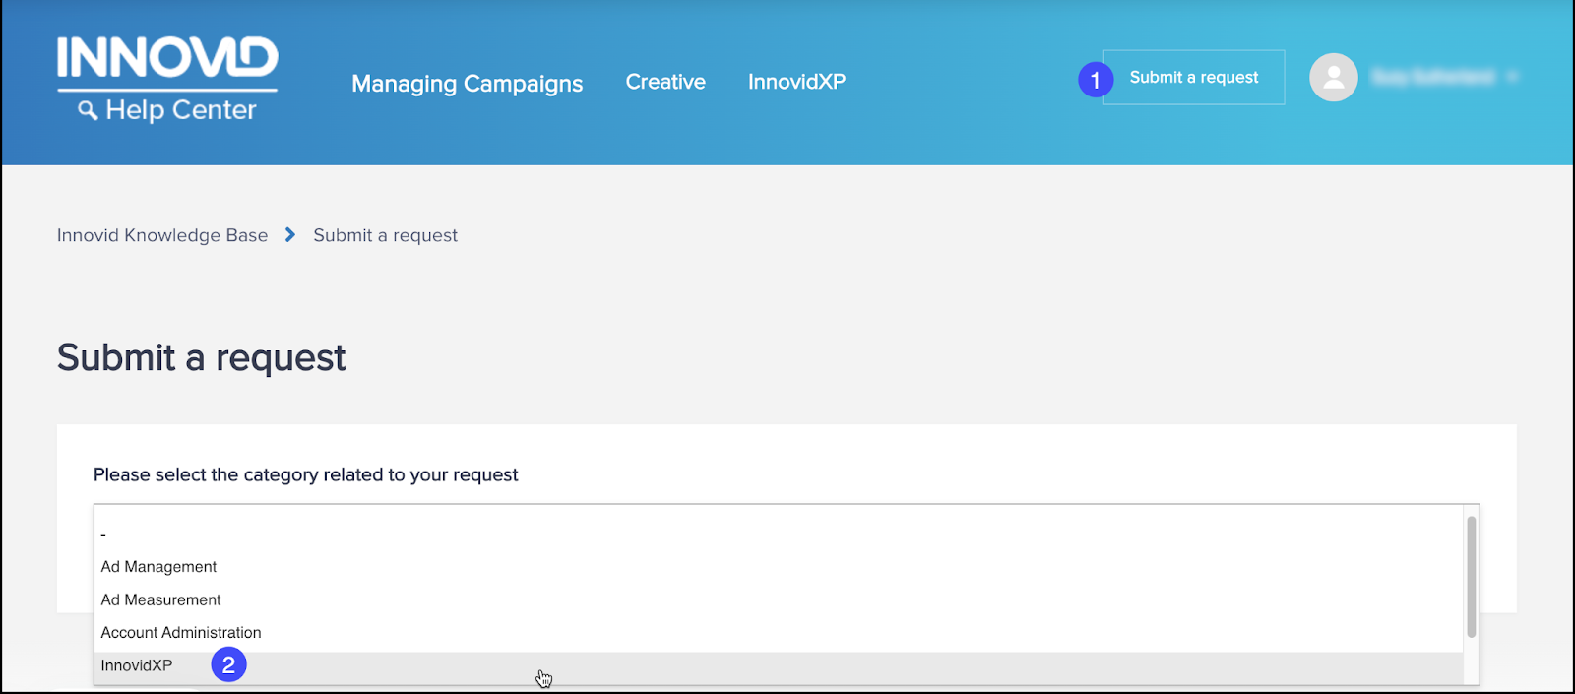Open InnovidXP in the top navigation

(x=796, y=82)
